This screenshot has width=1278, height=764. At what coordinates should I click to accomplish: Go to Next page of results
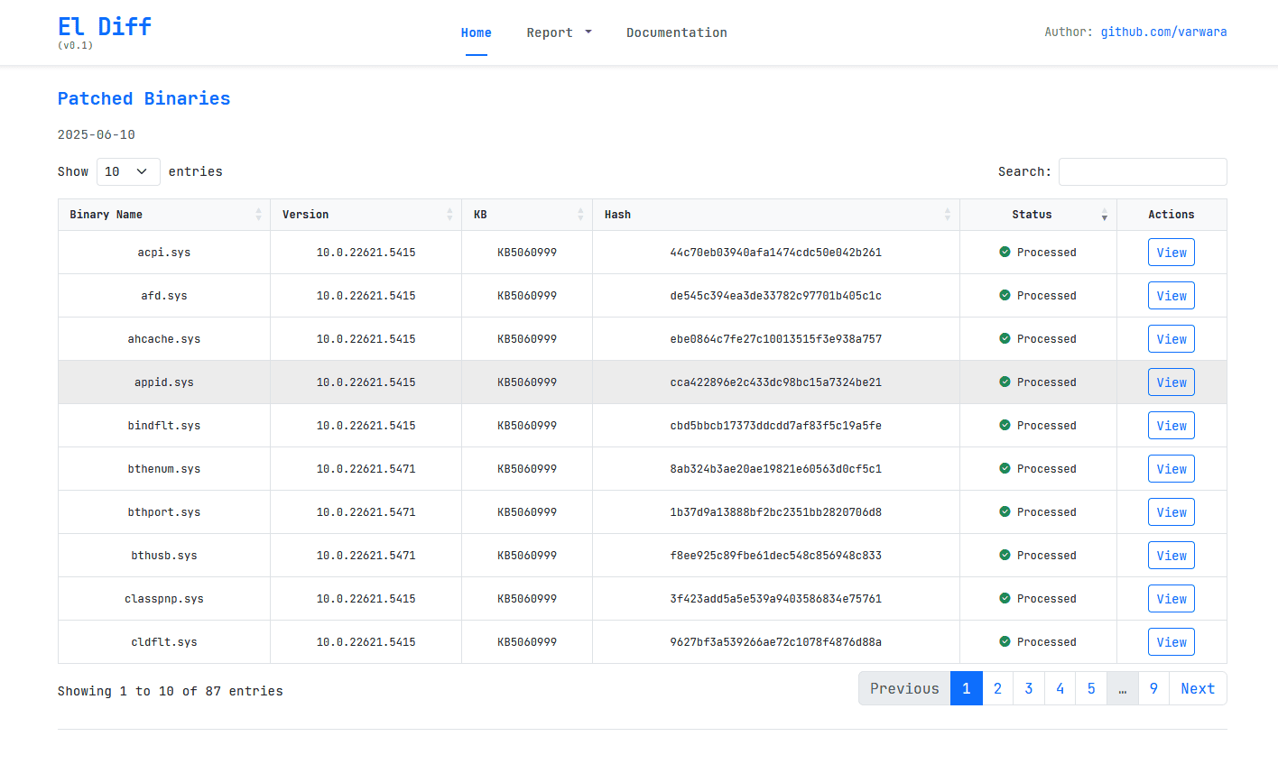(1197, 688)
